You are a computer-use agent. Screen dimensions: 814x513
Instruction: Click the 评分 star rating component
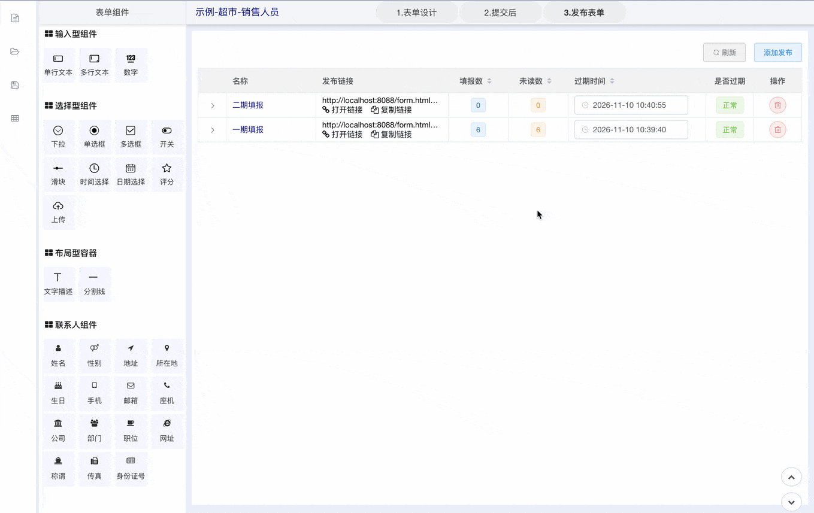(167, 174)
